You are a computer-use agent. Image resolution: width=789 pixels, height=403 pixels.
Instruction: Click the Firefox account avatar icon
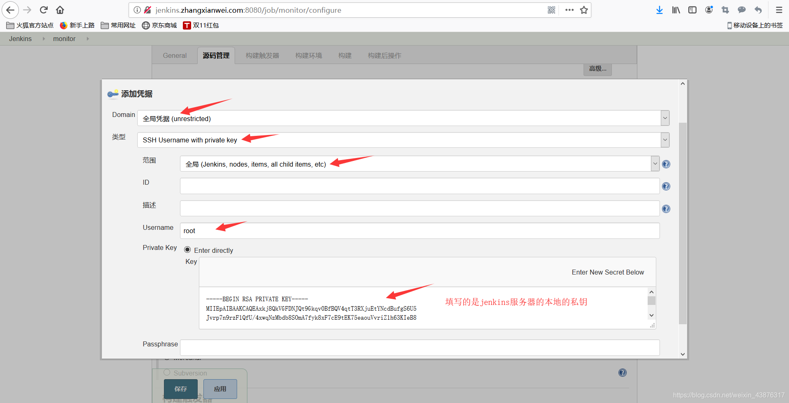[709, 10]
